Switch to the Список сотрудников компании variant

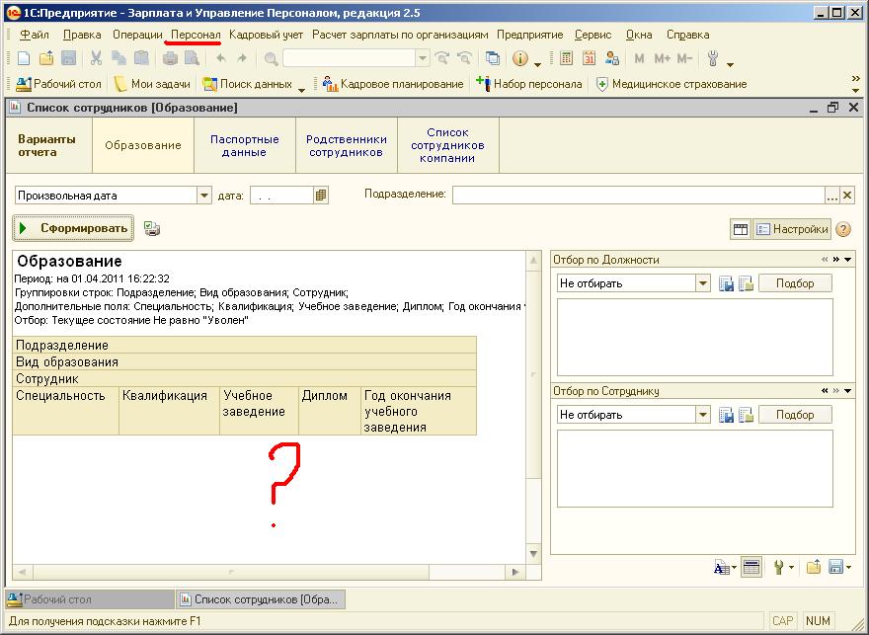447,146
